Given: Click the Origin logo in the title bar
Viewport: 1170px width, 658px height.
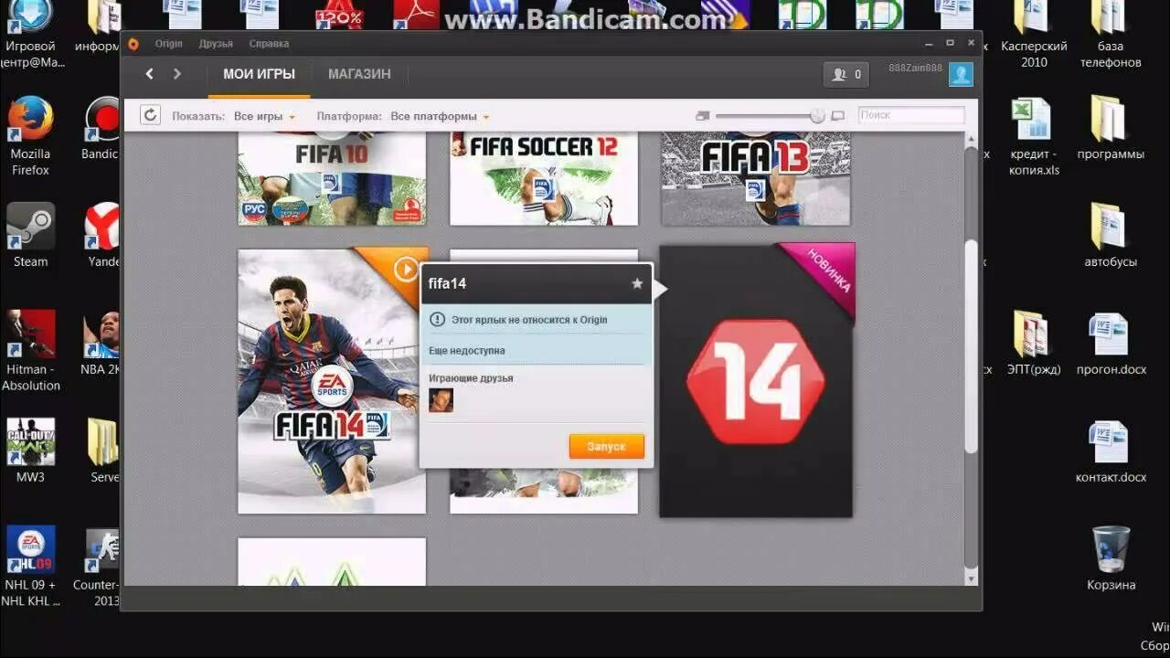Looking at the screenshot, I should coord(133,44).
